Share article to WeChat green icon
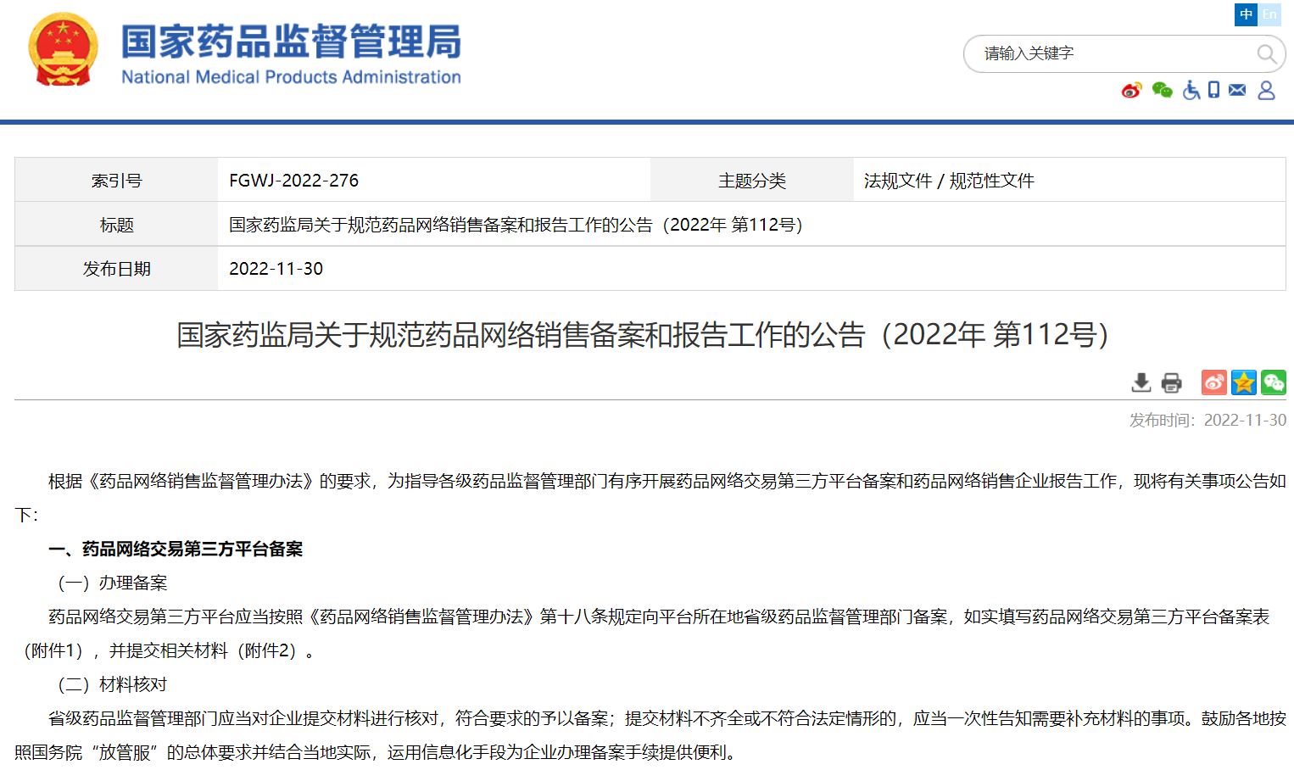 point(1273,382)
